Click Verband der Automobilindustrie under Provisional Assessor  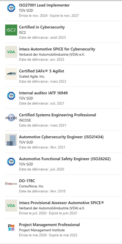point(52,208)
